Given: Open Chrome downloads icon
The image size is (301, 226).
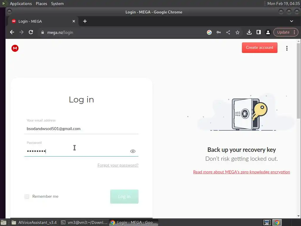Looking at the screenshot, I should coord(249,32).
